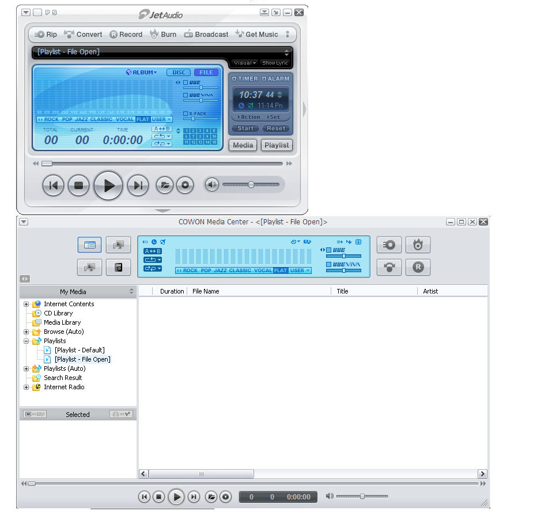Click the large JetAudio Play button

108,185
